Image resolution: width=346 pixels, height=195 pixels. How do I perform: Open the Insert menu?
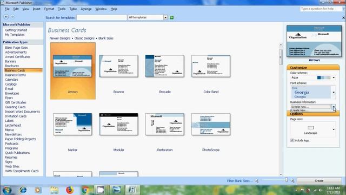[37, 9]
